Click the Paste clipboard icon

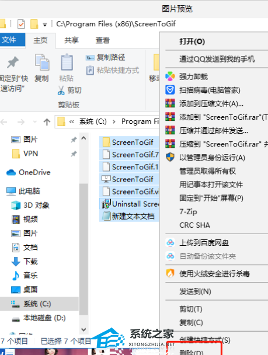click(67, 62)
